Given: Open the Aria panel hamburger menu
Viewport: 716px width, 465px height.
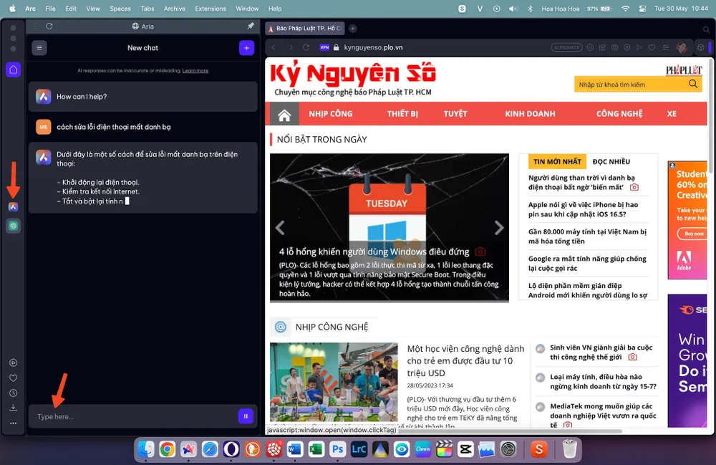Looking at the screenshot, I should click(x=39, y=47).
